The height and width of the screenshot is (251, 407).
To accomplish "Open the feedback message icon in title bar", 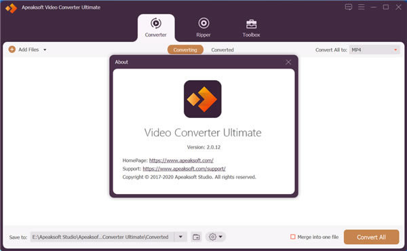I will pyautogui.click(x=349, y=7).
